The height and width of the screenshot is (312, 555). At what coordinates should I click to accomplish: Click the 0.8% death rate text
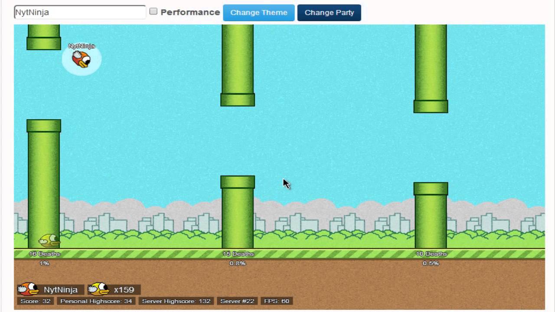tap(238, 263)
